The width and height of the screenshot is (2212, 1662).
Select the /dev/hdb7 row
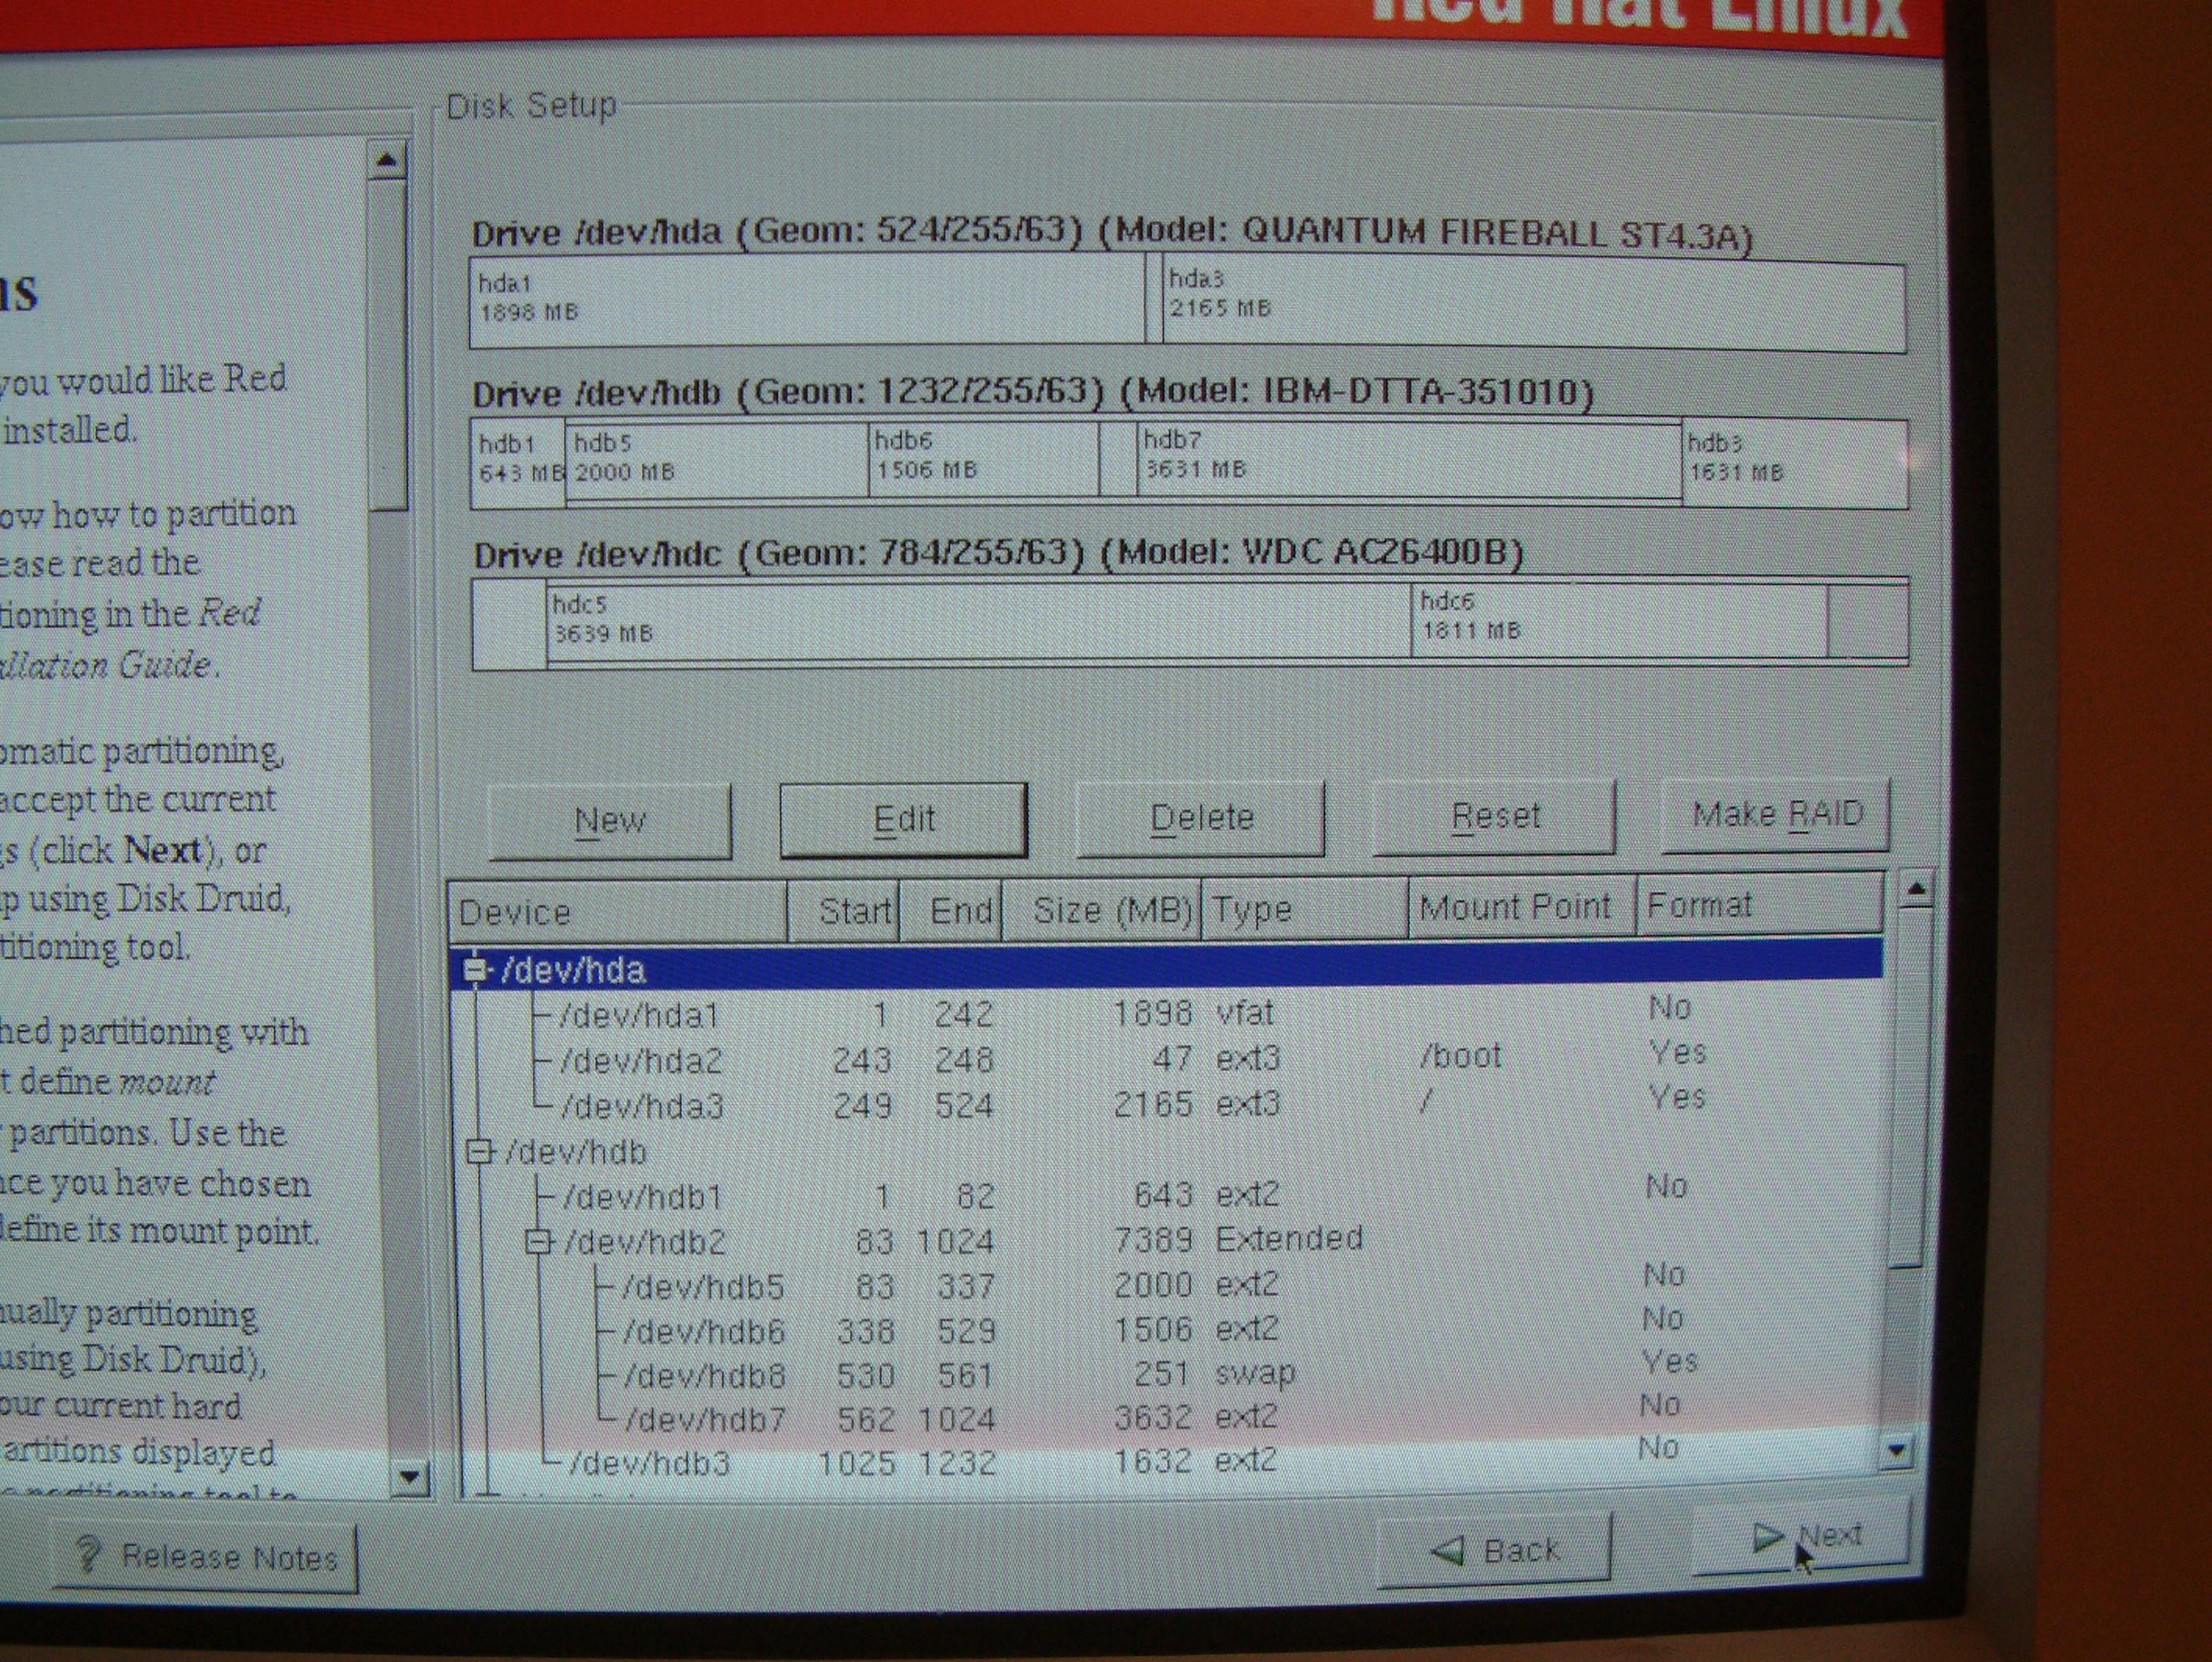tap(1165, 1417)
